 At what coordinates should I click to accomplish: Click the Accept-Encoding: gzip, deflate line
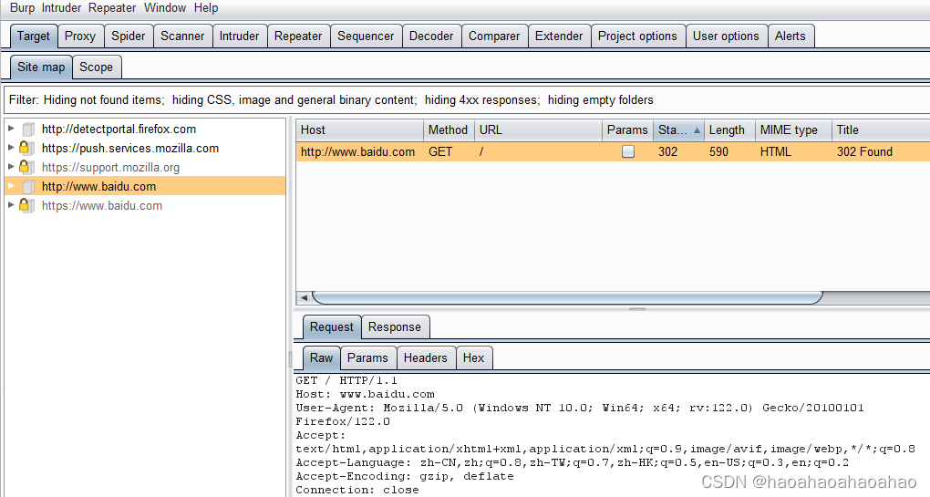point(405,476)
